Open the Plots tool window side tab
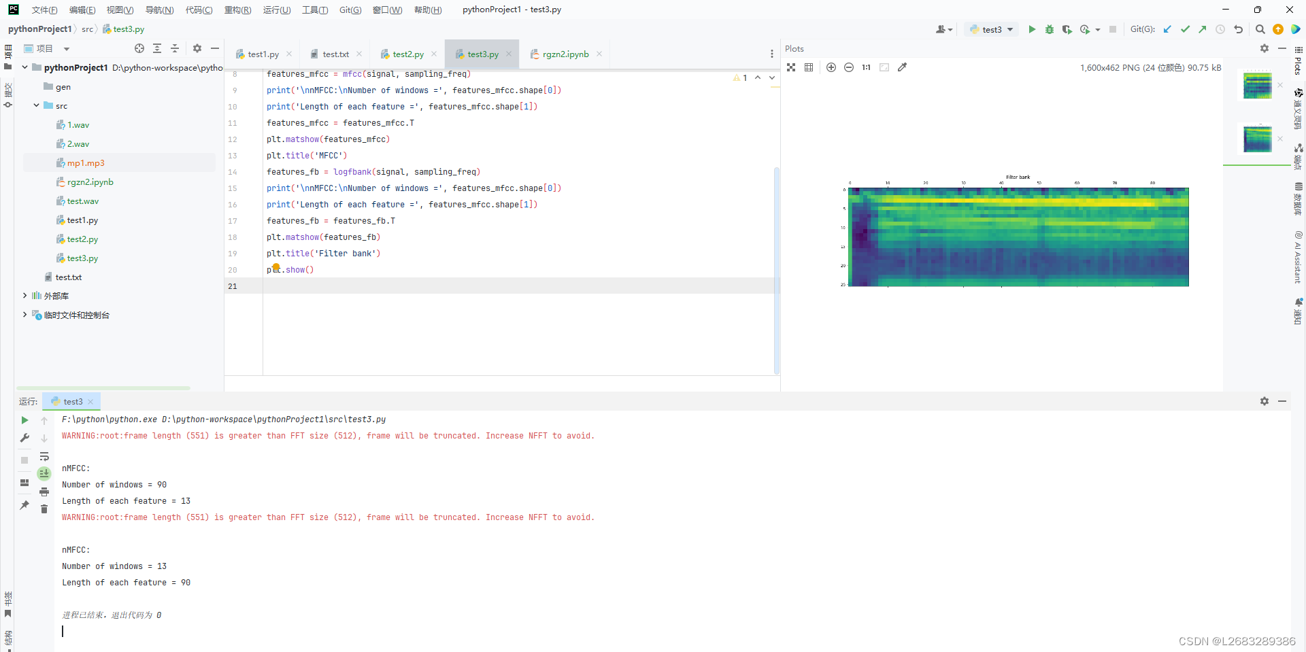This screenshot has width=1306, height=652. coord(1299,61)
